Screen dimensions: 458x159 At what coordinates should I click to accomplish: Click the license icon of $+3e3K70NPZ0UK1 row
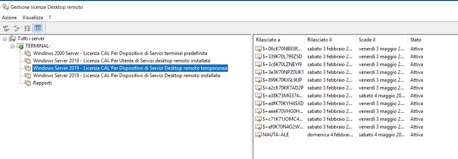point(258,72)
